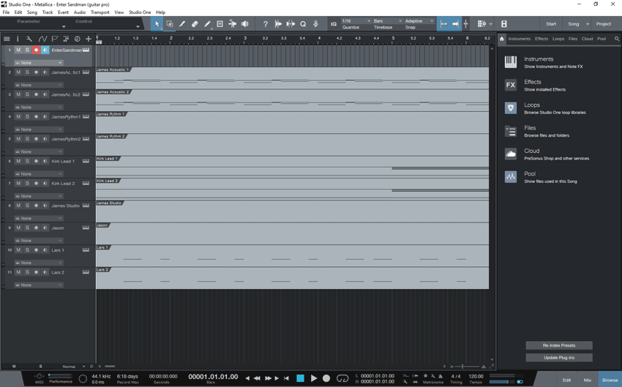Add tracks with the plus icon

point(89,39)
